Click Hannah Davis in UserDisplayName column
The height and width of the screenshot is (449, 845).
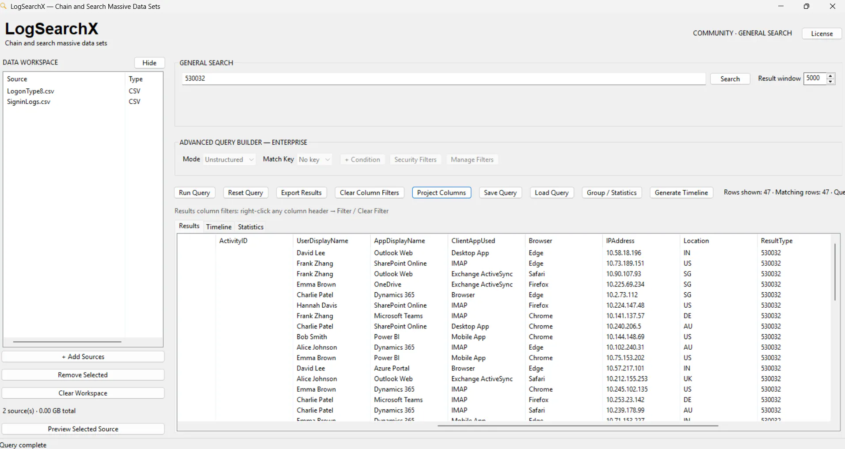[x=317, y=306]
